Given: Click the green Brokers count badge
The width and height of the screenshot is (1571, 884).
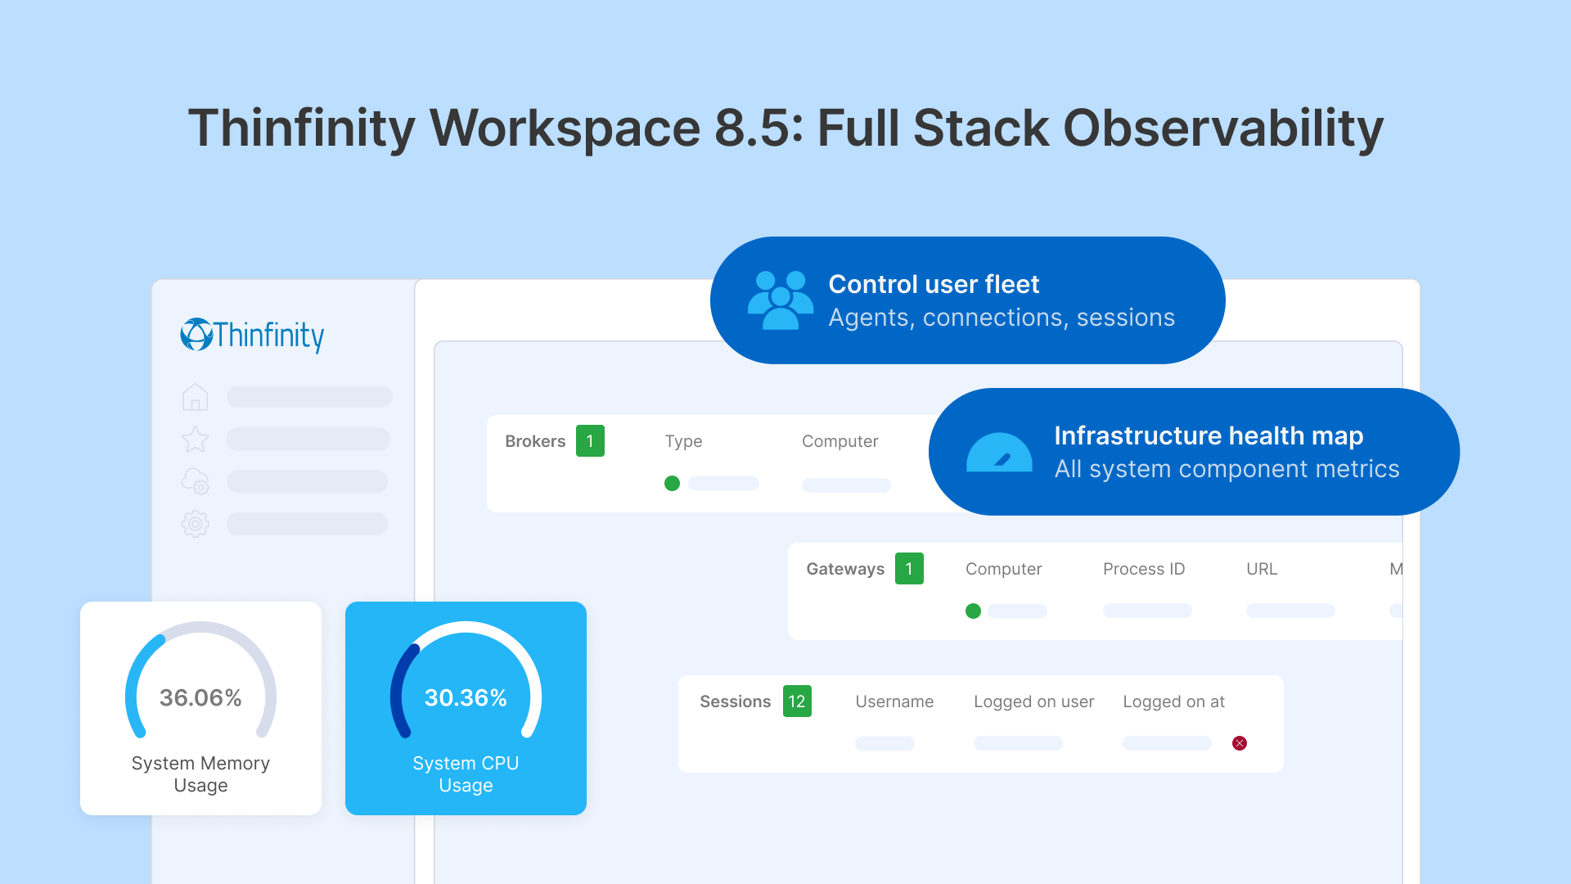Looking at the screenshot, I should point(590,441).
